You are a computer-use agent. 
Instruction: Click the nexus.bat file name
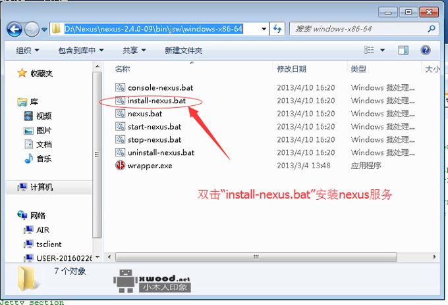[x=145, y=114]
